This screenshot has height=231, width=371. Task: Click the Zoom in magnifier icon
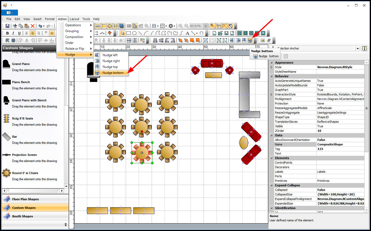click(181, 26)
